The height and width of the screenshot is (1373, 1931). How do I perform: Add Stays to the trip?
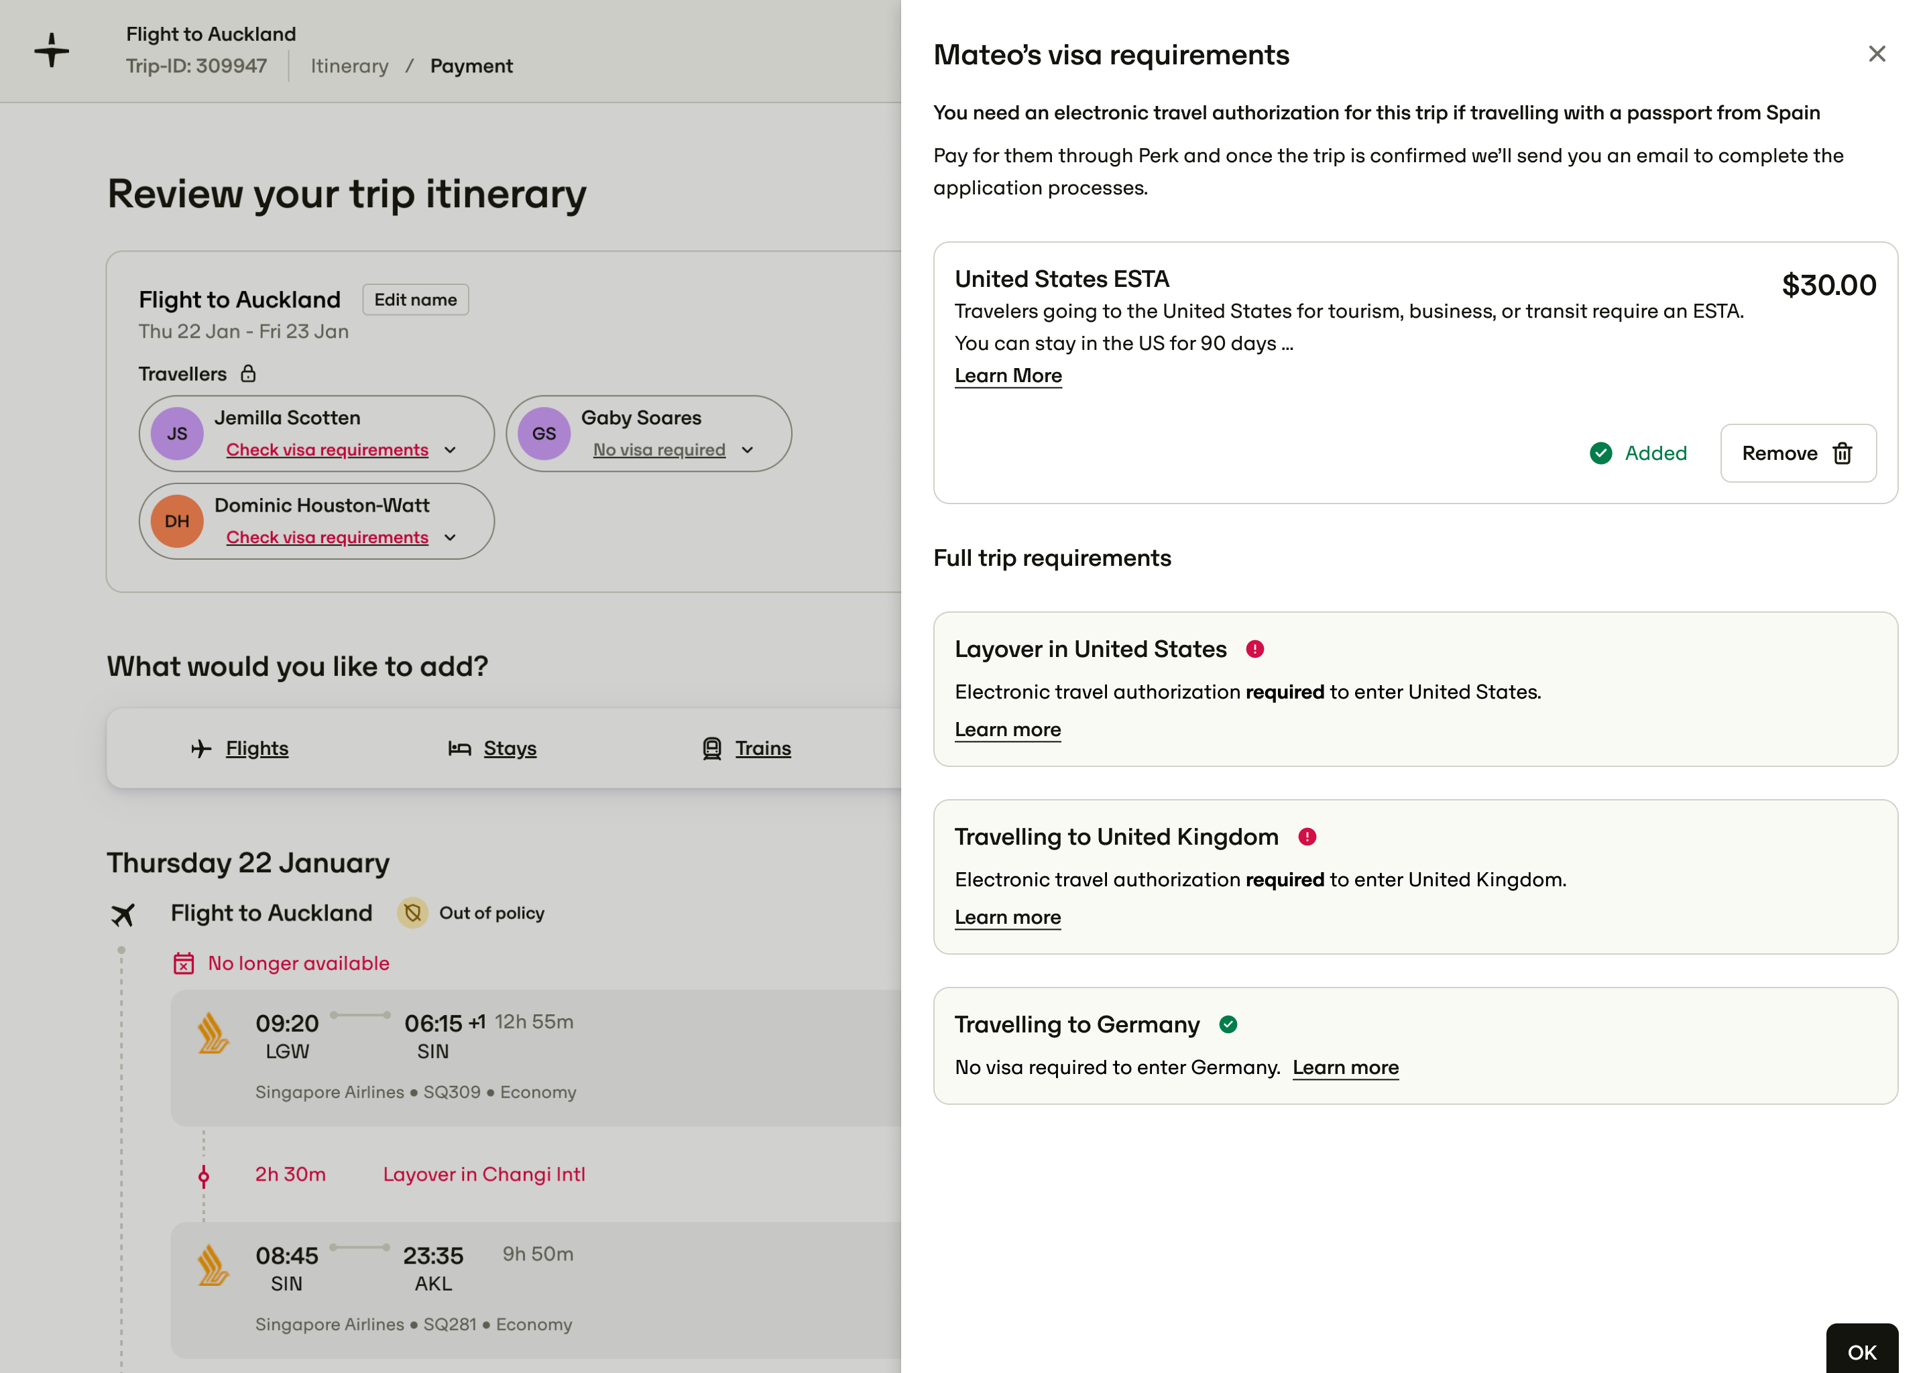(x=492, y=748)
